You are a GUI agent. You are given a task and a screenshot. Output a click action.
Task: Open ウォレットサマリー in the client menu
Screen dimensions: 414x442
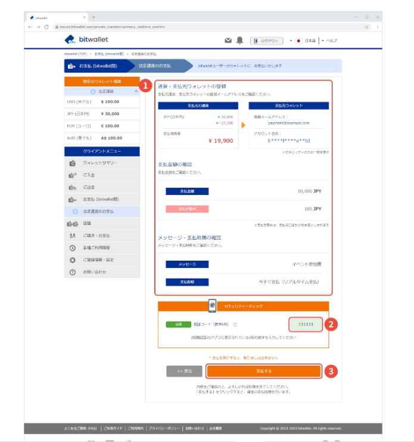tap(99, 163)
